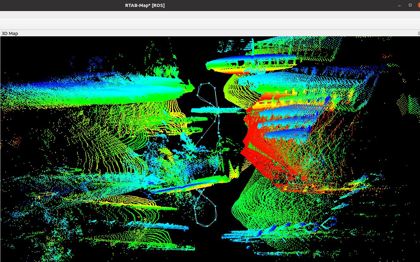Screen dimensions: 420x262
Task: Click the empty menu bar strip below title
Action: 190,15
